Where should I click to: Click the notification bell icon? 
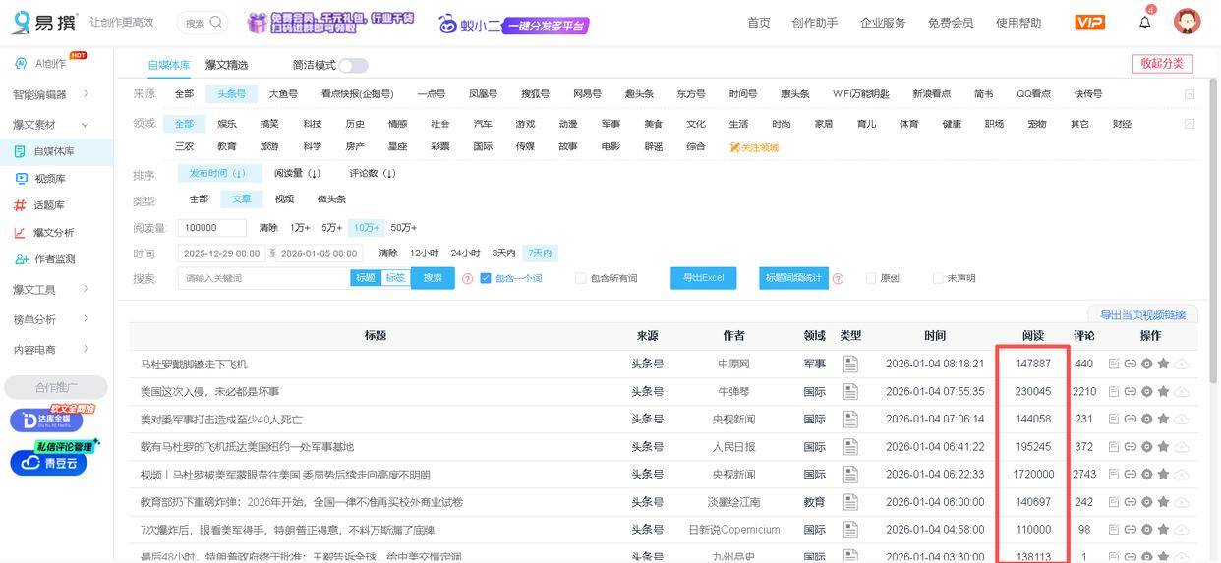[x=1144, y=23]
